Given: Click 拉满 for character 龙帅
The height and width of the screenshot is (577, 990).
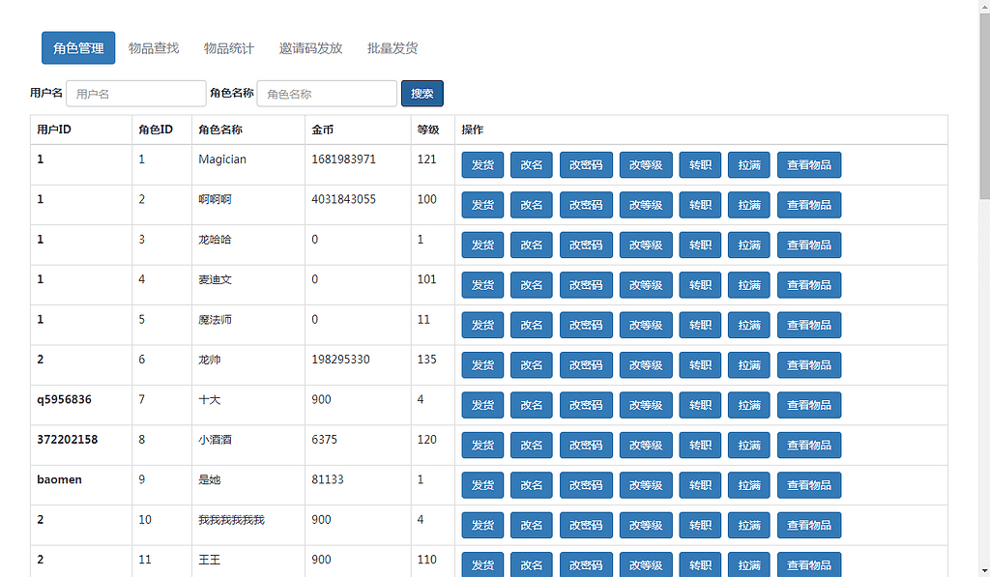Looking at the screenshot, I should pos(749,365).
